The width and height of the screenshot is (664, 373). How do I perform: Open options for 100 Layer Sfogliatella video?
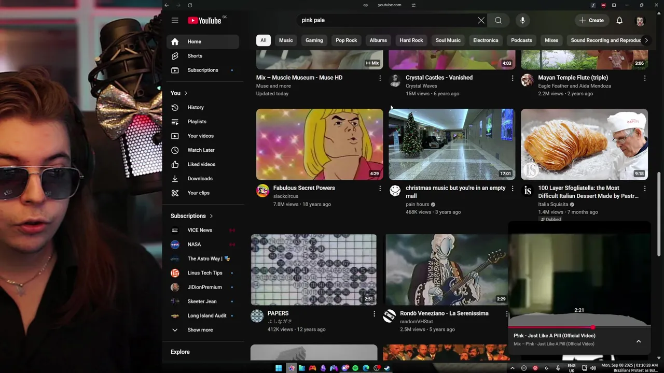tap(645, 189)
